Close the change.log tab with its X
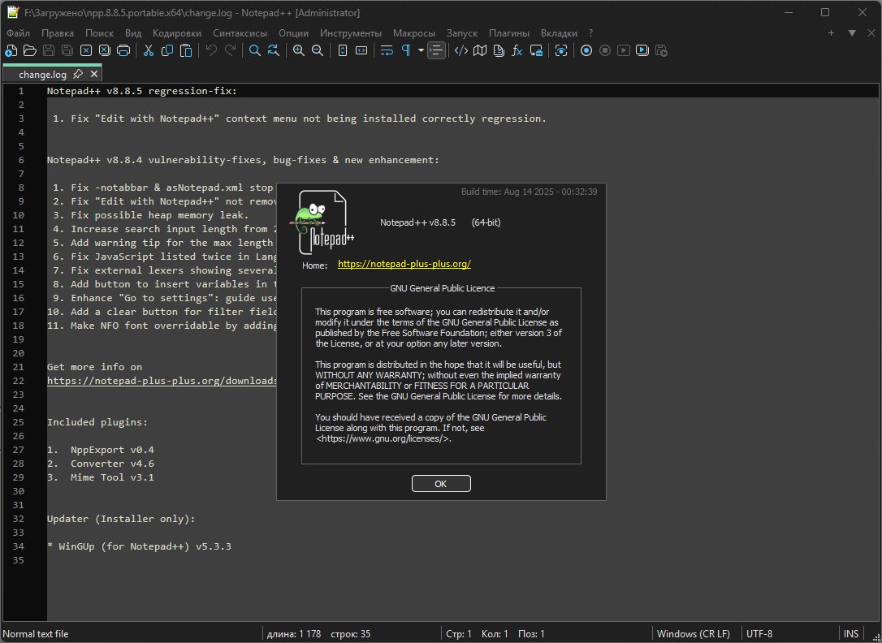Screen dimensions: 882x643 tap(93, 74)
